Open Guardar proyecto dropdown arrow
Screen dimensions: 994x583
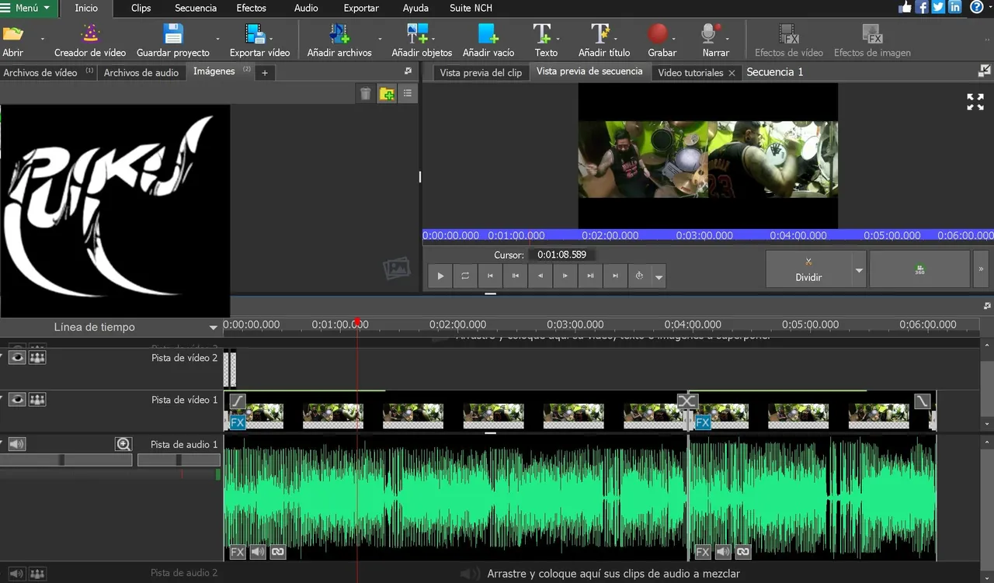coord(217,38)
